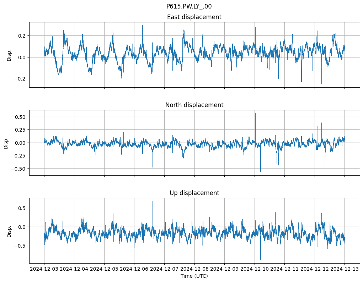Click the tallest positive spike in North plot
363x282 pixels.
tap(255, 114)
